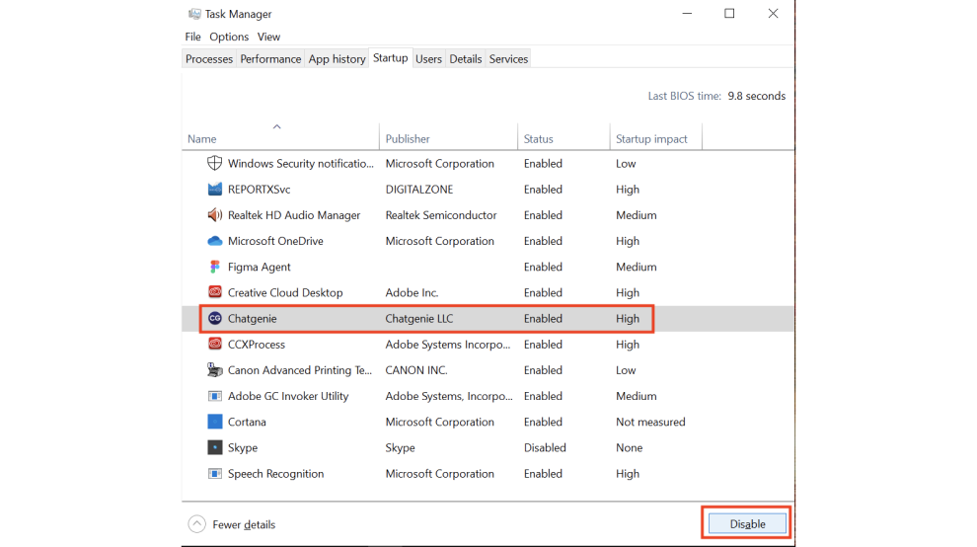Screen dimensions: 977x547
Task: Click the Cortana blue square icon
Action: 214,422
